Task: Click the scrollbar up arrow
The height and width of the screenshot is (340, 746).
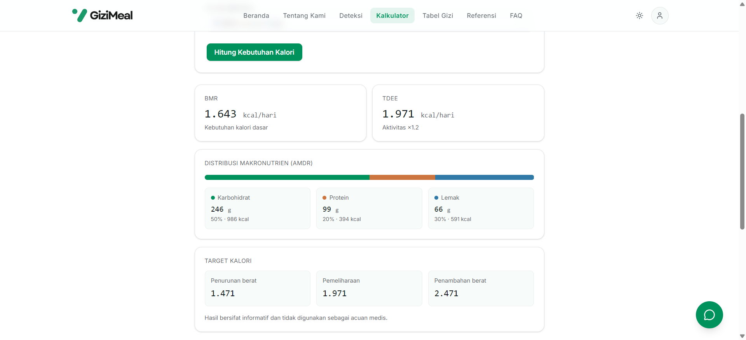Action: [x=742, y=4]
